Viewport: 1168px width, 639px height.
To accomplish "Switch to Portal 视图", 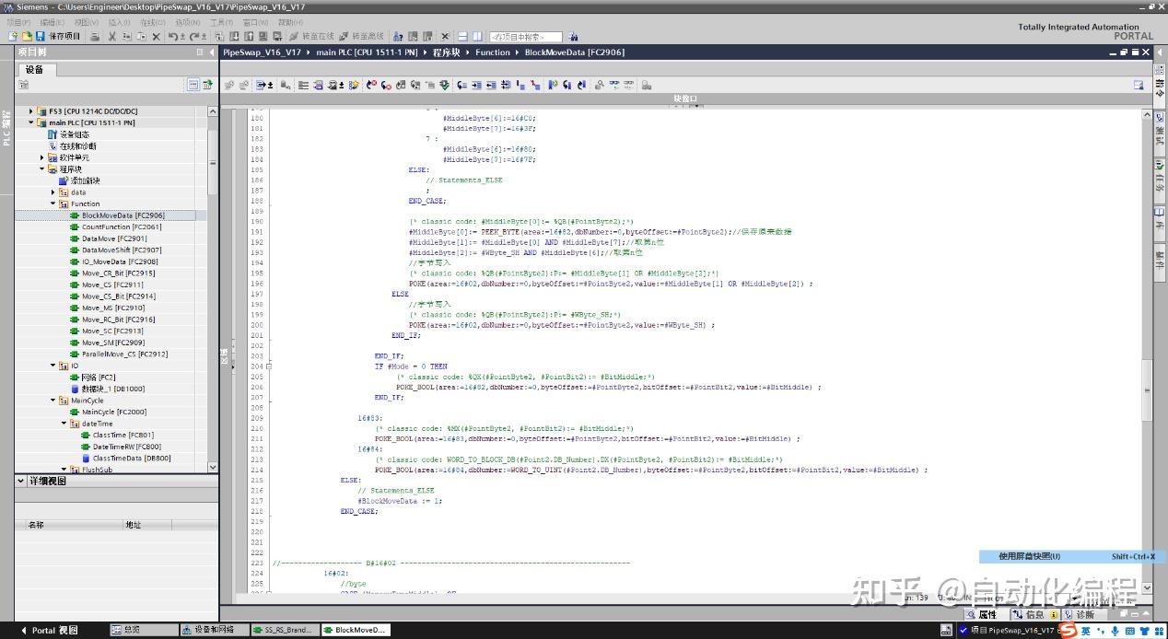I will [x=49, y=630].
